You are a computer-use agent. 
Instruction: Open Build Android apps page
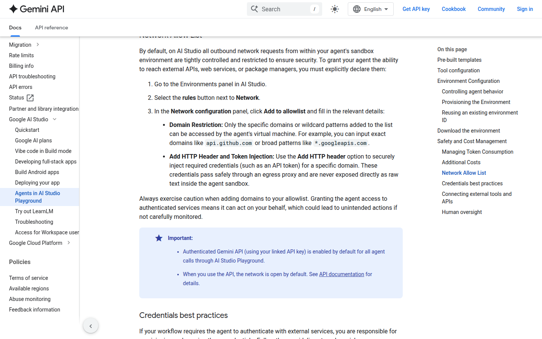click(x=37, y=172)
